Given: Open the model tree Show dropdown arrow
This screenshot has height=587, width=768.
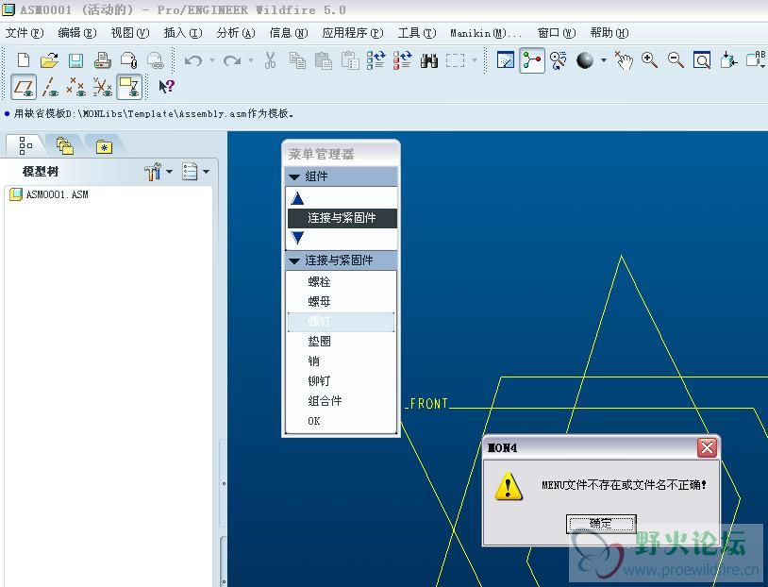Looking at the screenshot, I should (207, 172).
